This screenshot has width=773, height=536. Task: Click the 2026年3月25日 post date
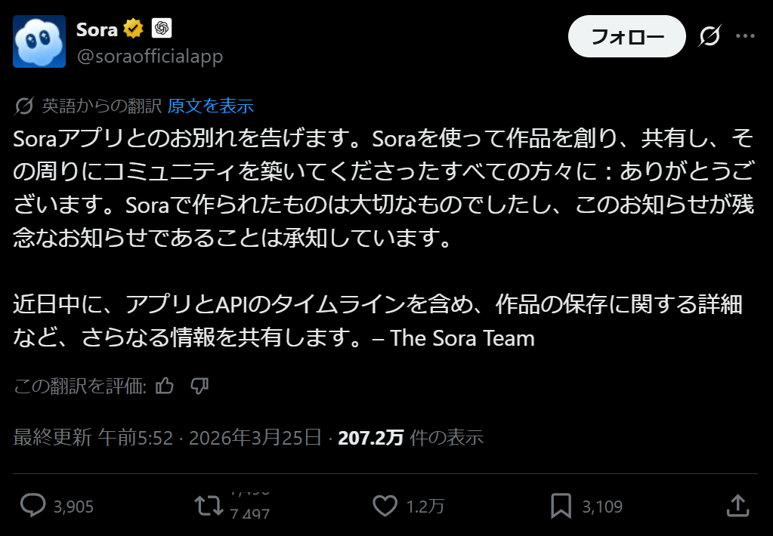(x=255, y=437)
